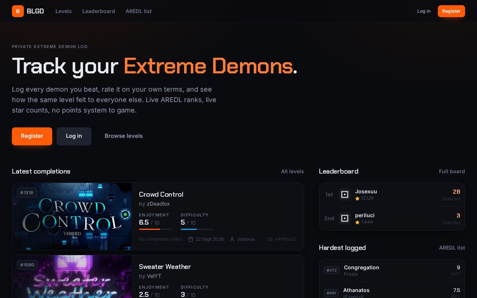Open the All levels link
477x298 pixels.
293,171
